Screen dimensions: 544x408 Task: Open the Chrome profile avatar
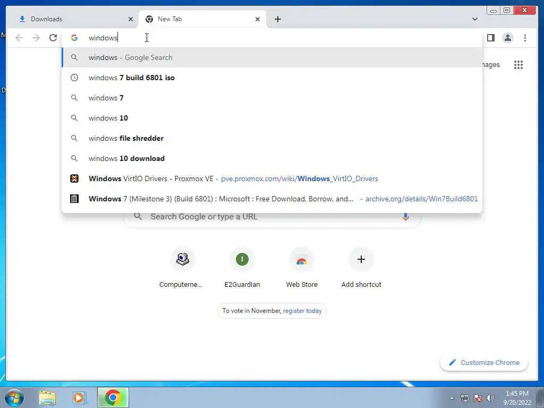507,38
